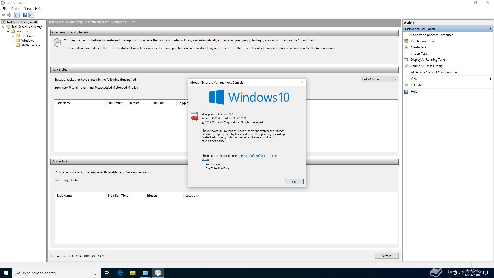Open File Explorer from the taskbar
Viewport: 494px width, 278px height.
pyautogui.click(x=133, y=273)
